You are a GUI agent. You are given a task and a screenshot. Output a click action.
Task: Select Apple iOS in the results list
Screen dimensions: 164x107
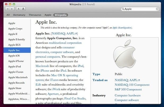pyautogui.click(x=17, y=56)
